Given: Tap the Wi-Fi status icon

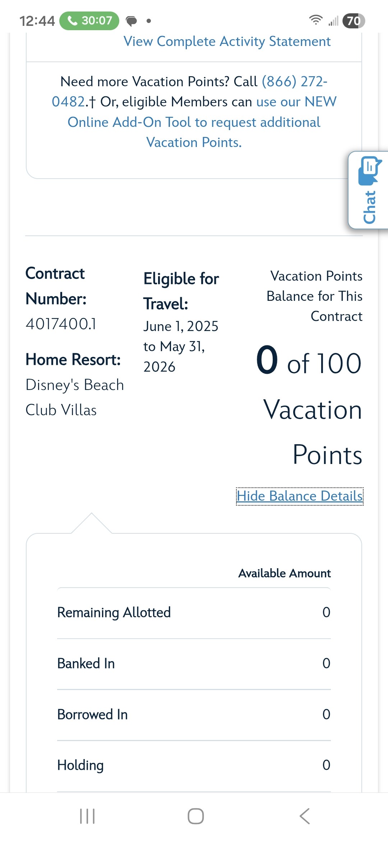Looking at the screenshot, I should 315,20.
